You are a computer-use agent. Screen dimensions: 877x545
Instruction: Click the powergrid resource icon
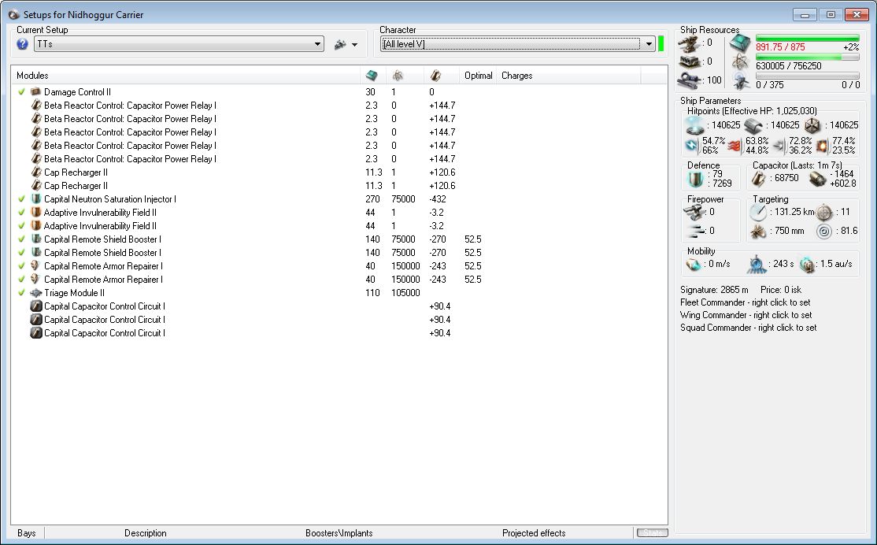[740, 62]
